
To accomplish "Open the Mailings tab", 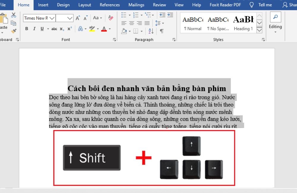I will pyautogui.click(x=136, y=5).
